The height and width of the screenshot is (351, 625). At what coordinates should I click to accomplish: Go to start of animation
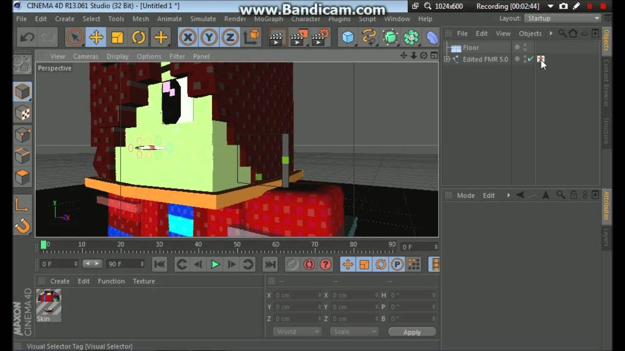click(159, 264)
